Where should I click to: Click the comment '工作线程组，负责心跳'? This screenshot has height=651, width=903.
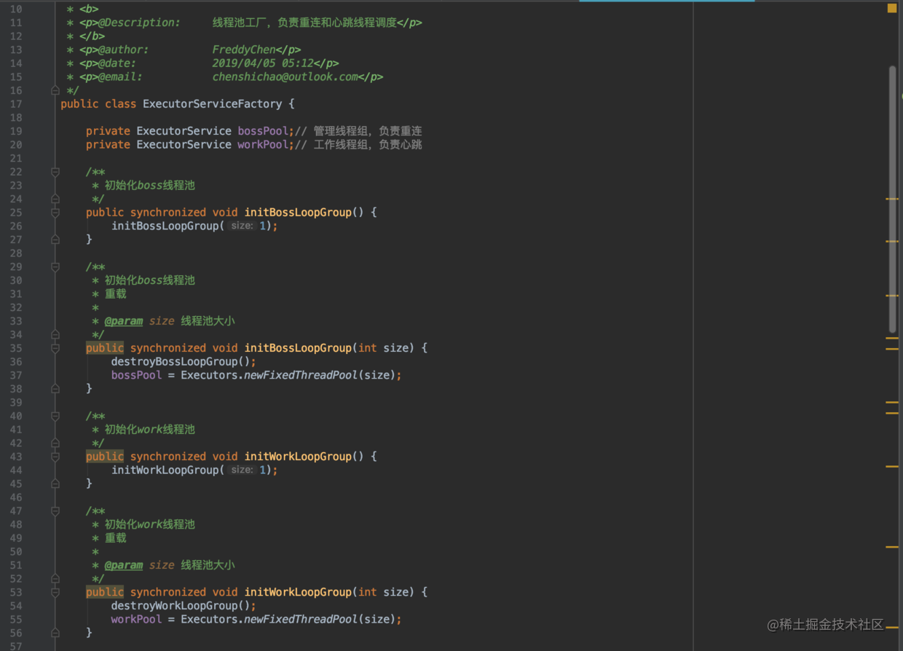[368, 145]
